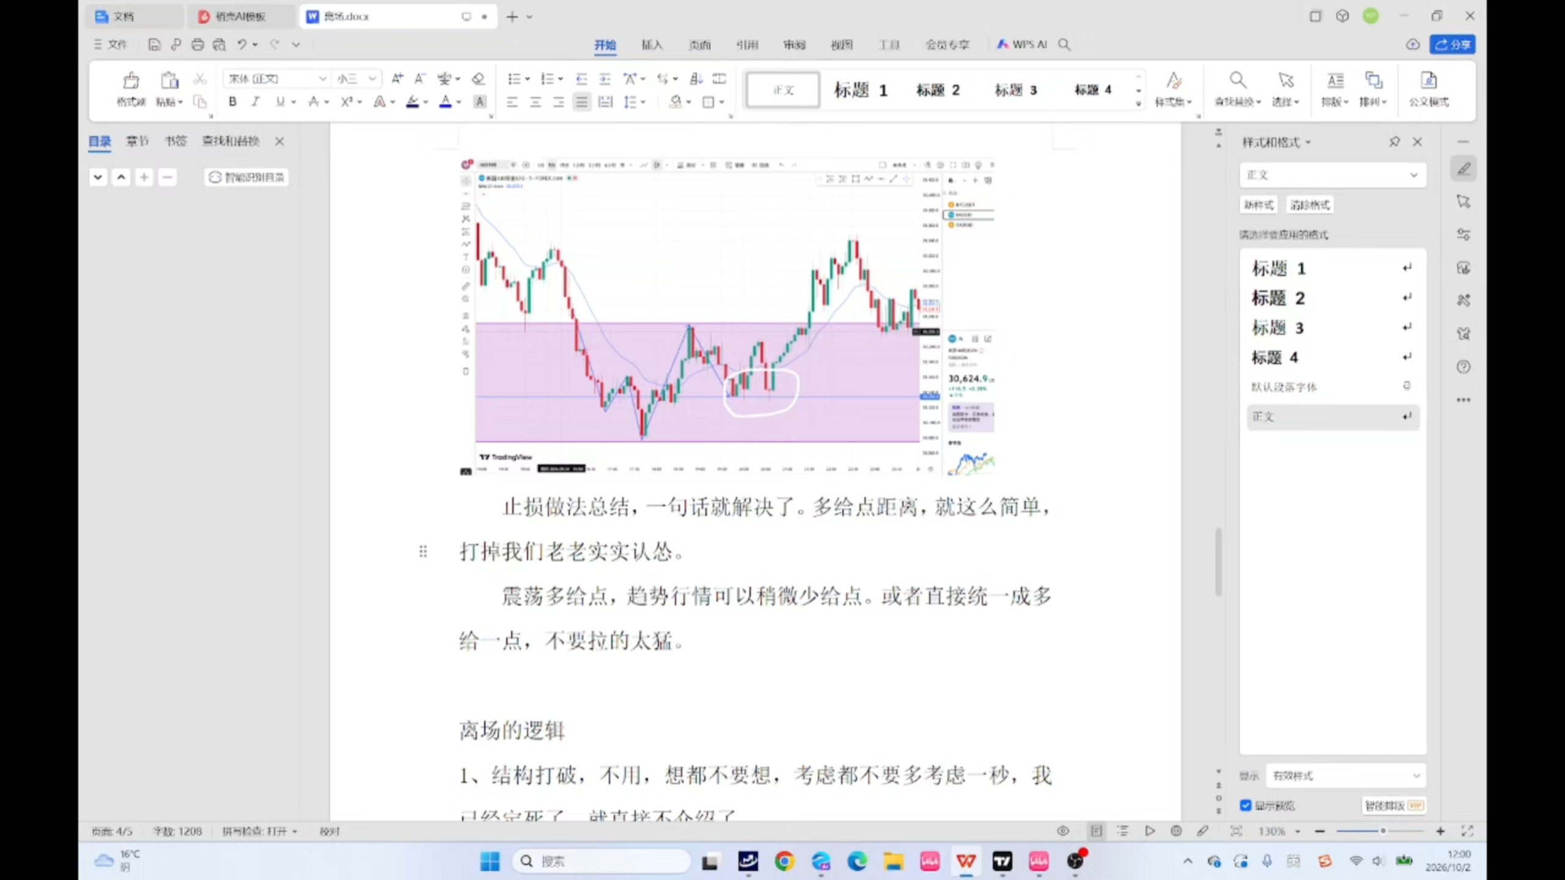Click the smart recognize outline button
1565x880 pixels.
(x=246, y=177)
